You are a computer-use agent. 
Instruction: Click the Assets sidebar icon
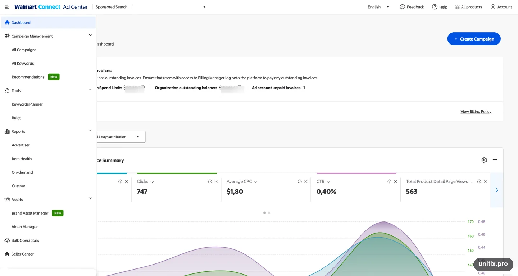[x=7, y=200]
